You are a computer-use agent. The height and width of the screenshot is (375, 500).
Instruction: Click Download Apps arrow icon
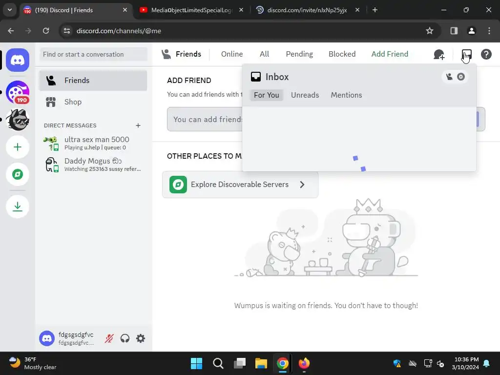pyautogui.click(x=18, y=207)
